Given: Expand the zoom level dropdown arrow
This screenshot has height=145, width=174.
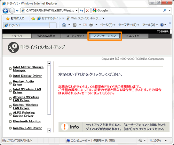Looking at the screenshot, I should pos(166,141).
